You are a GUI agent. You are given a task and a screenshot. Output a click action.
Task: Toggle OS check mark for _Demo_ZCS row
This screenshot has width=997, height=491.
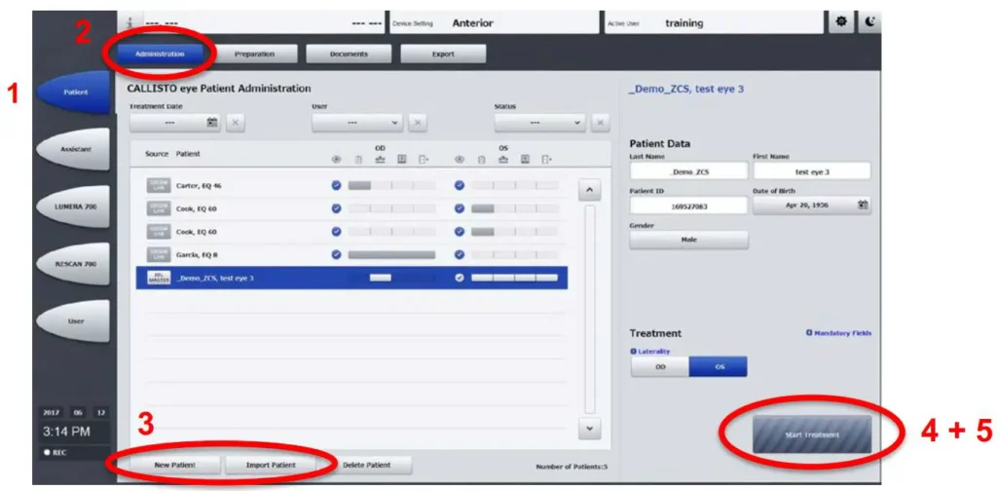tap(460, 278)
